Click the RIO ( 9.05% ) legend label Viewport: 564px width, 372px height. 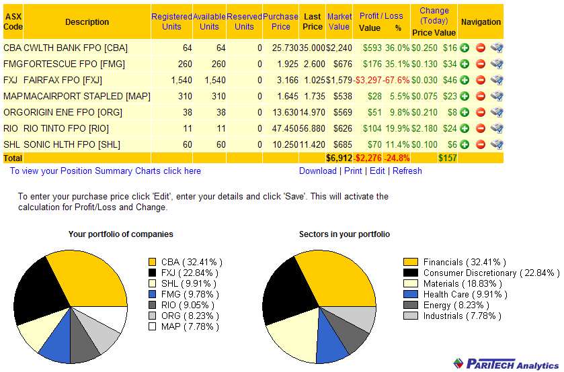[x=188, y=305]
